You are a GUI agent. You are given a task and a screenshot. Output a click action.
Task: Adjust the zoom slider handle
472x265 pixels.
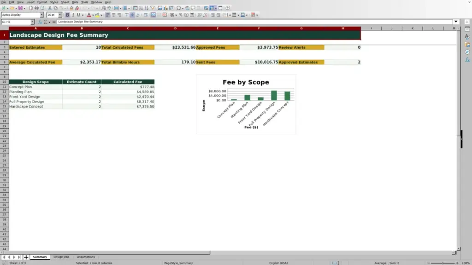[x=442, y=263]
